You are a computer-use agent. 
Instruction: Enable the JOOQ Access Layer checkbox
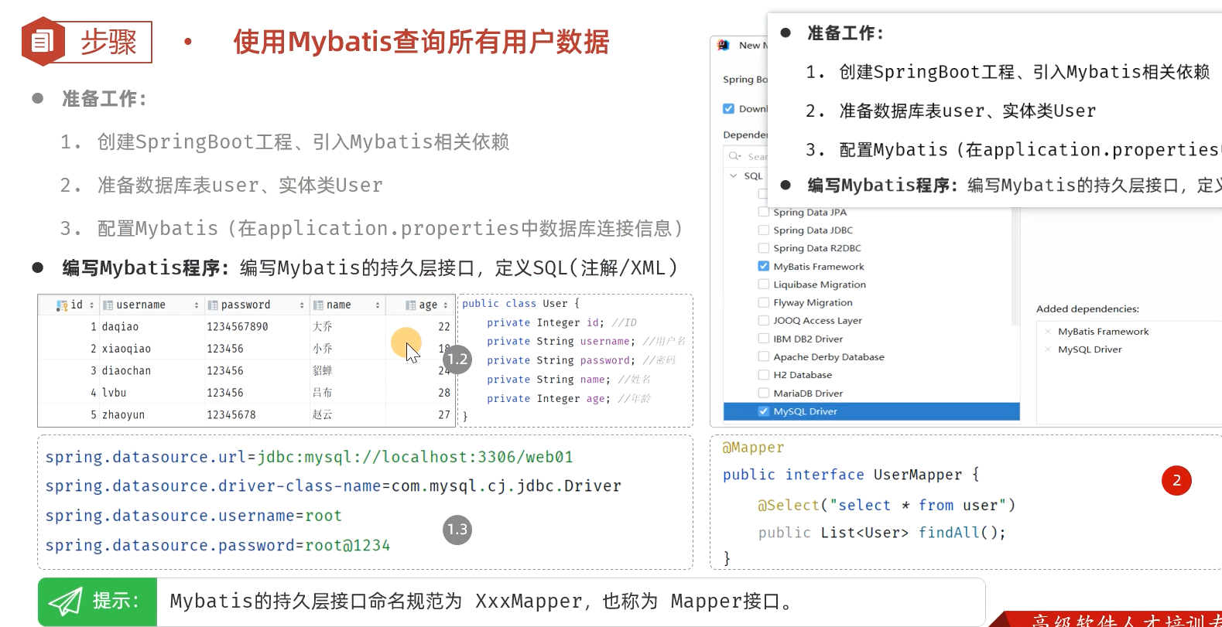click(x=764, y=320)
